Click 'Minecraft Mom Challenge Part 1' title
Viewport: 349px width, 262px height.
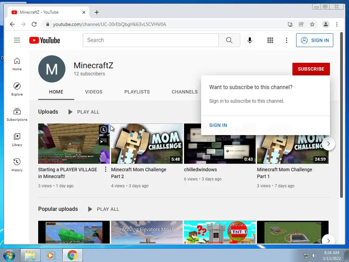point(285,173)
